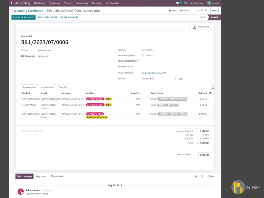
Task: Click scrollbar down arrow beside tabs
Action: (213, 89)
